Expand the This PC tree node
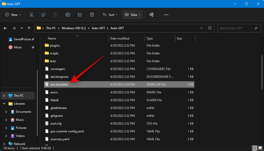This screenshot has width=264, height=151. (x=4, y=96)
